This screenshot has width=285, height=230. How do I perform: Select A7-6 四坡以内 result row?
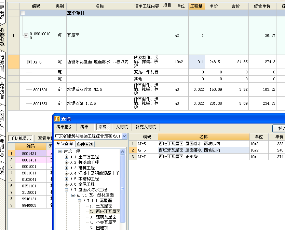coord(207,150)
